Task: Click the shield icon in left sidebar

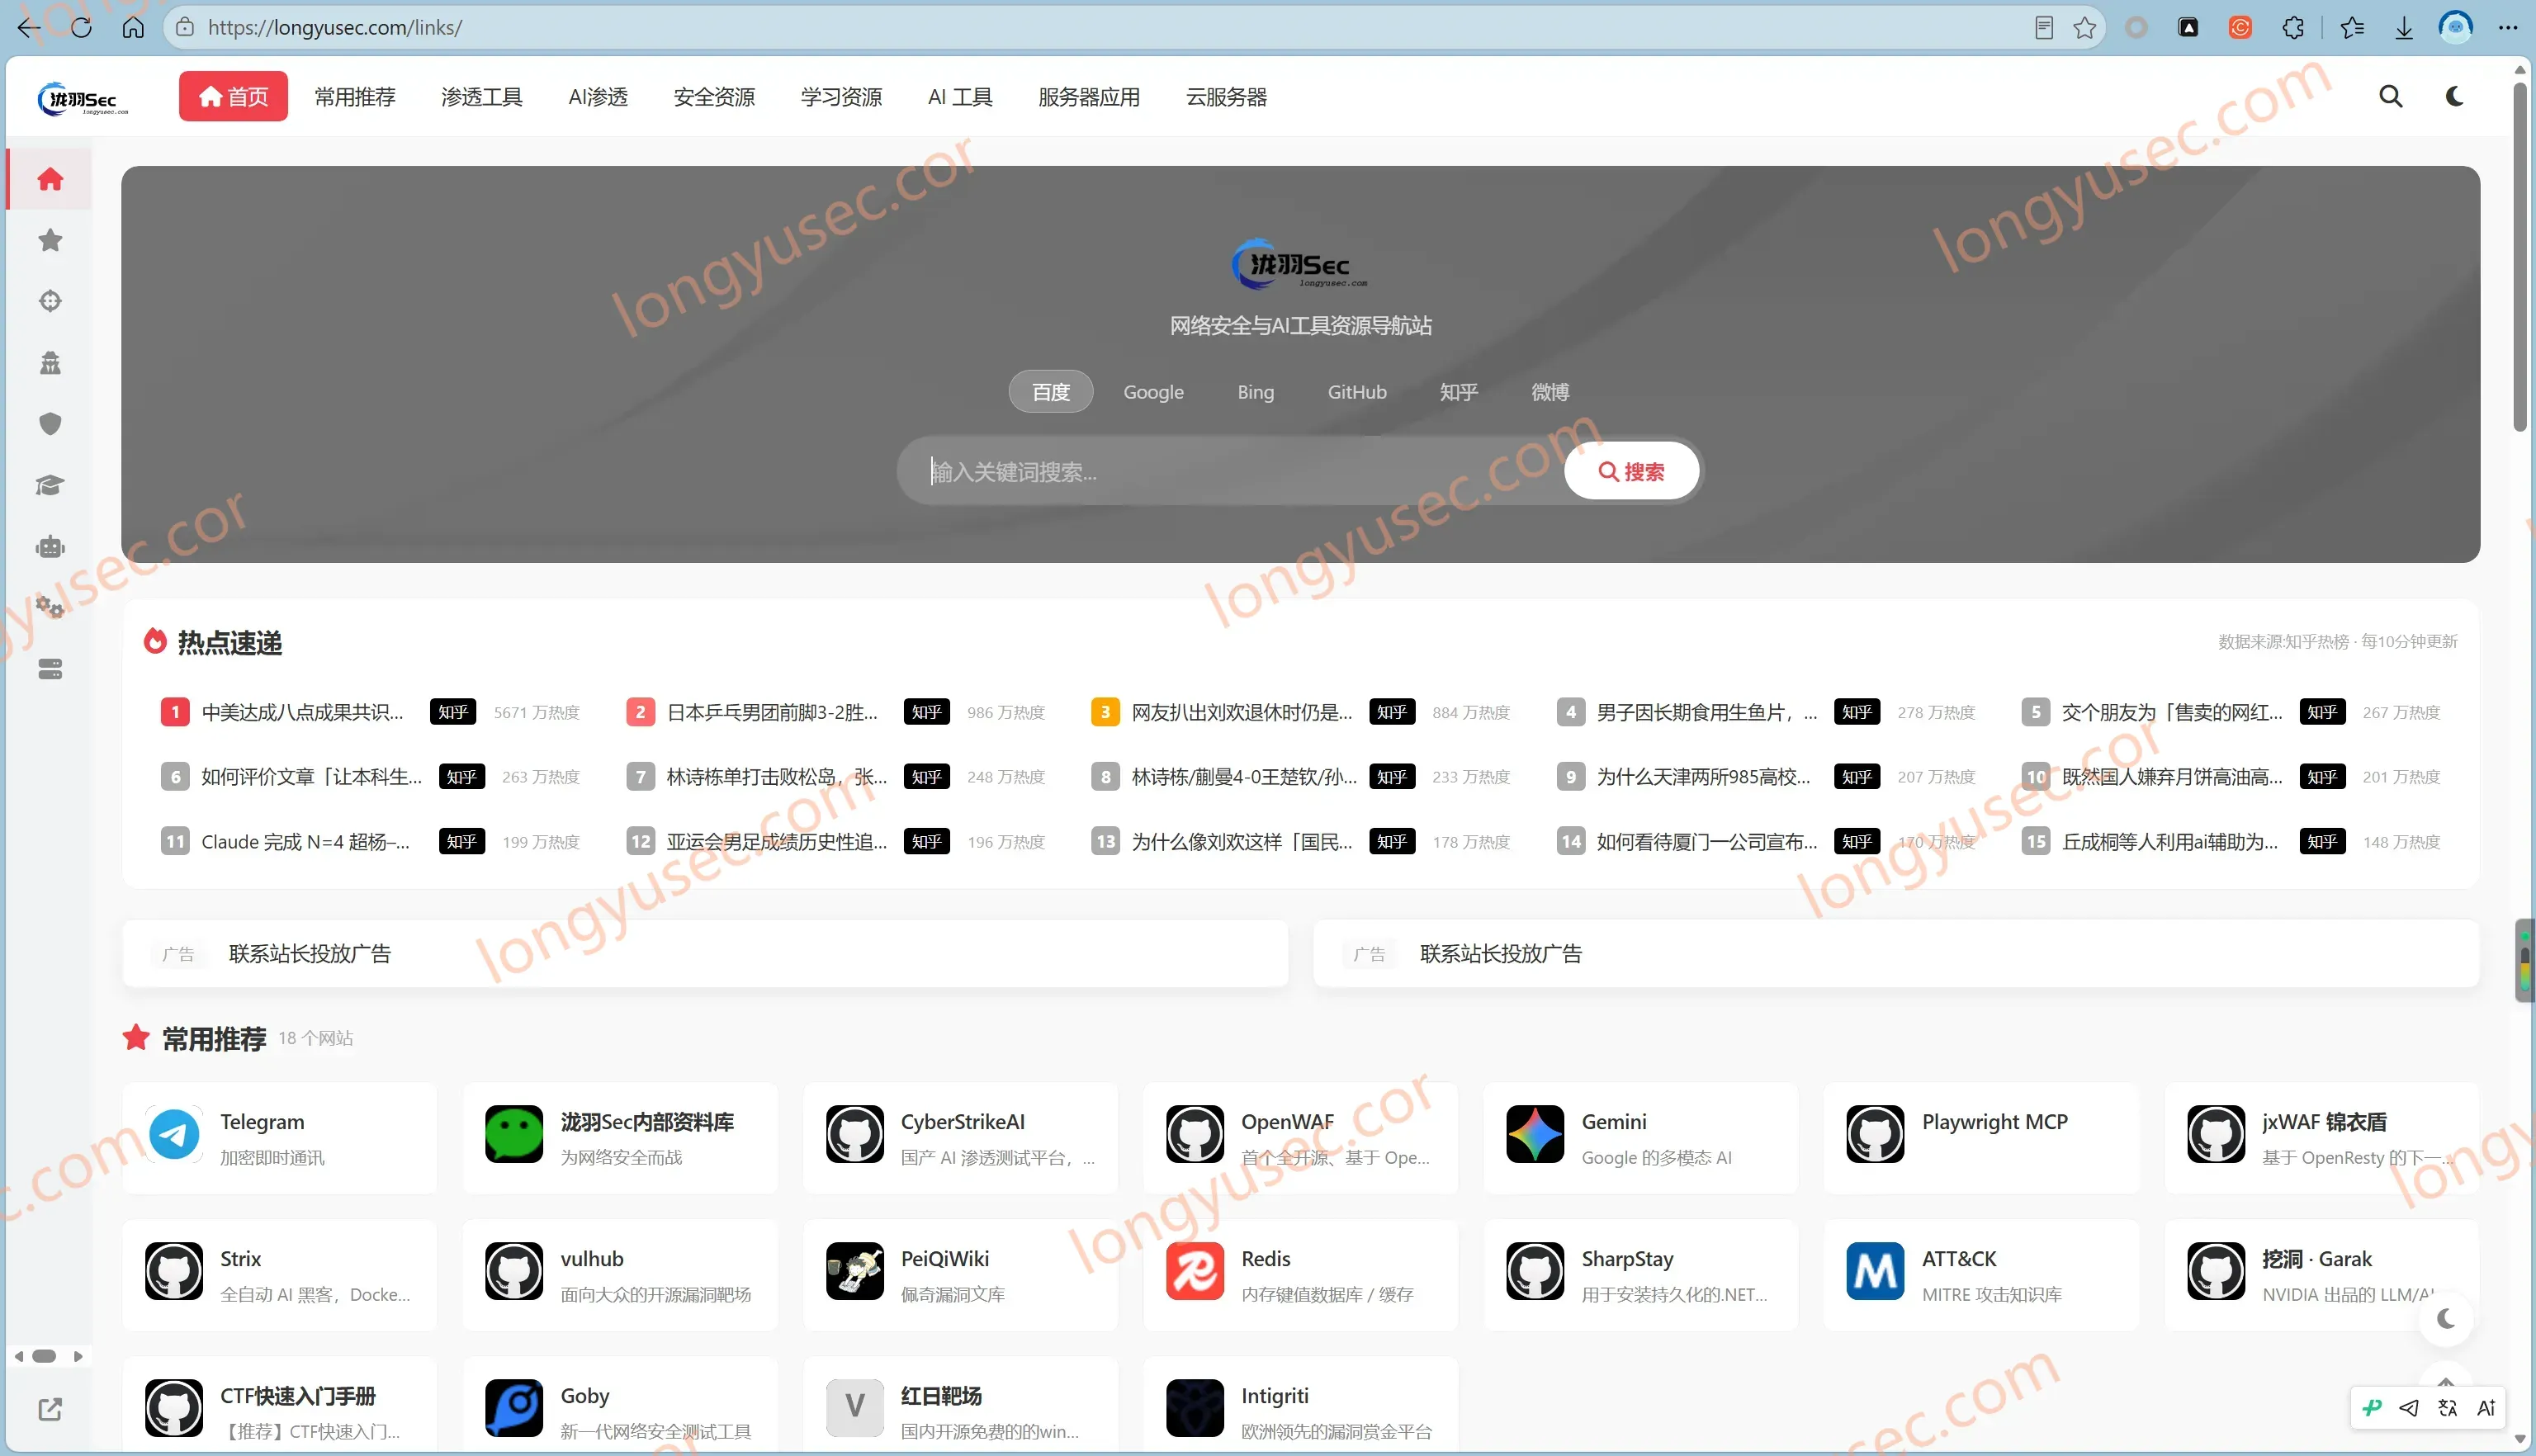Action: pos(50,424)
